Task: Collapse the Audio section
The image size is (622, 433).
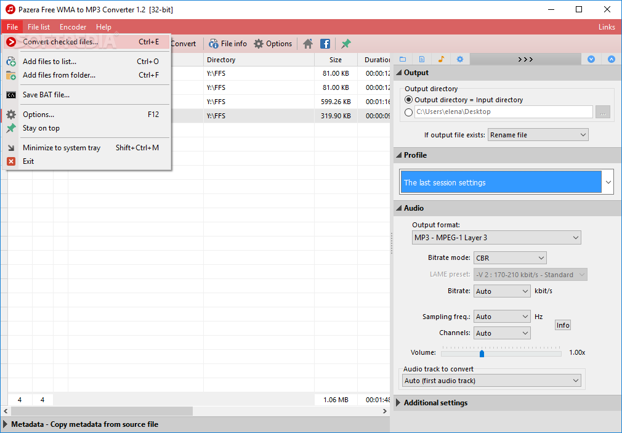Action: point(398,208)
